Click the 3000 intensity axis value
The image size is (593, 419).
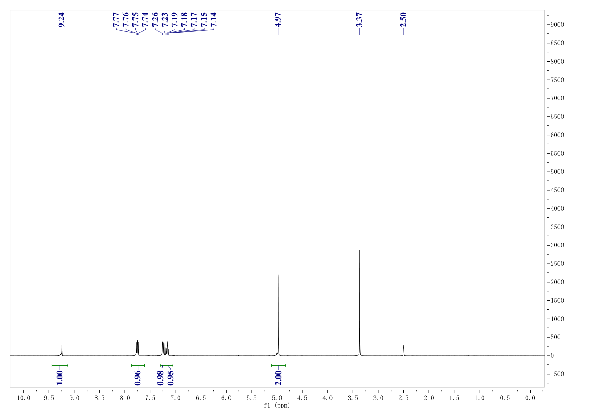pos(556,246)
